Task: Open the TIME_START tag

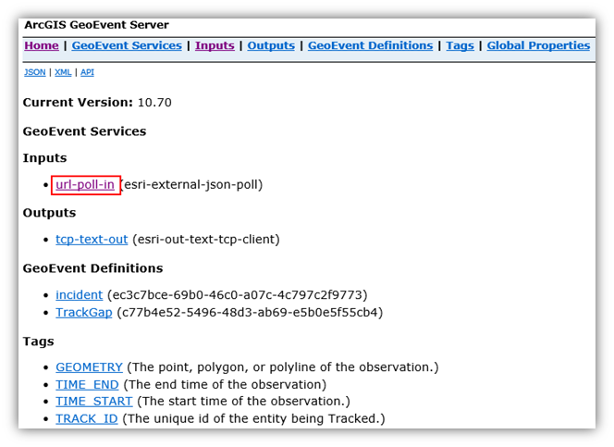Action: click(94, 402)
